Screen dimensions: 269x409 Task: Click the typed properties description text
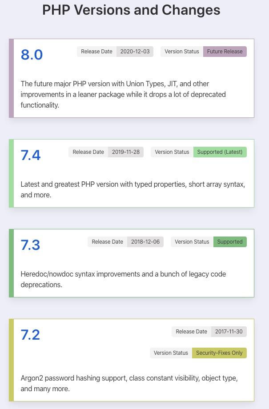132,189
